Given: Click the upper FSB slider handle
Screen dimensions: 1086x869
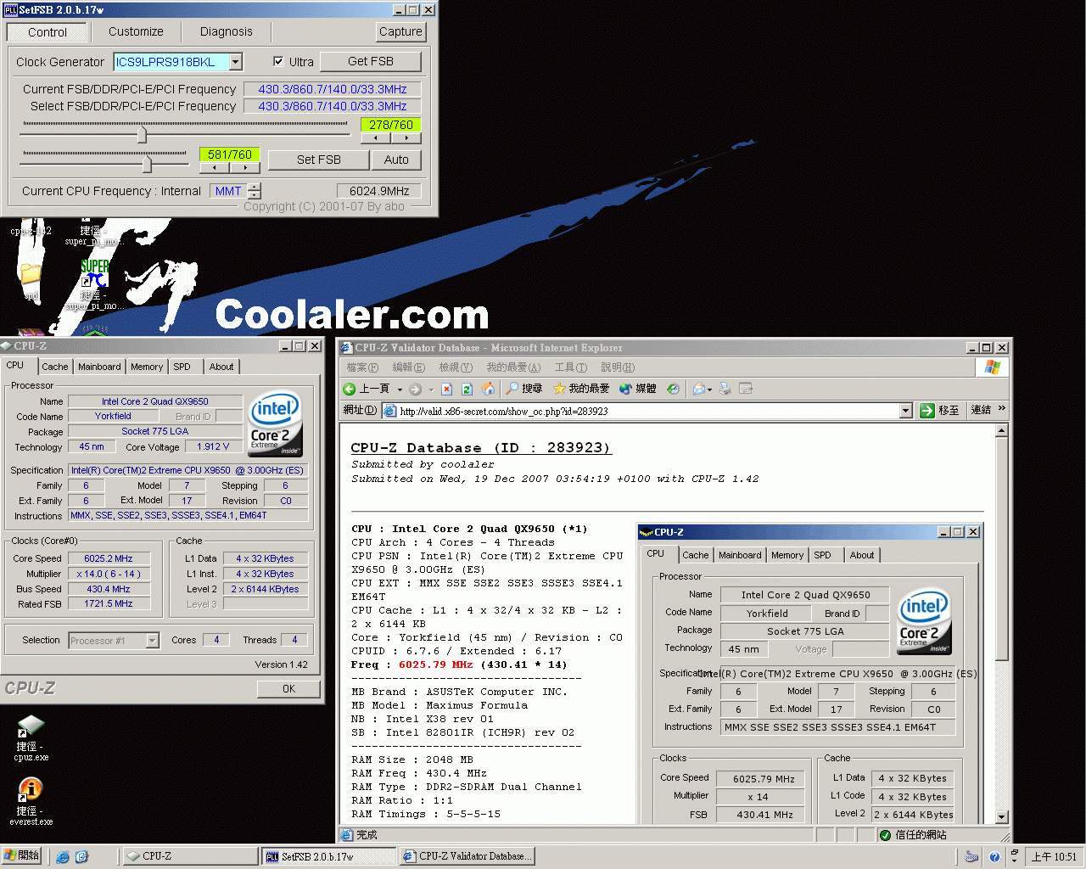Looking at the screenshot, I should click(142, 134).
